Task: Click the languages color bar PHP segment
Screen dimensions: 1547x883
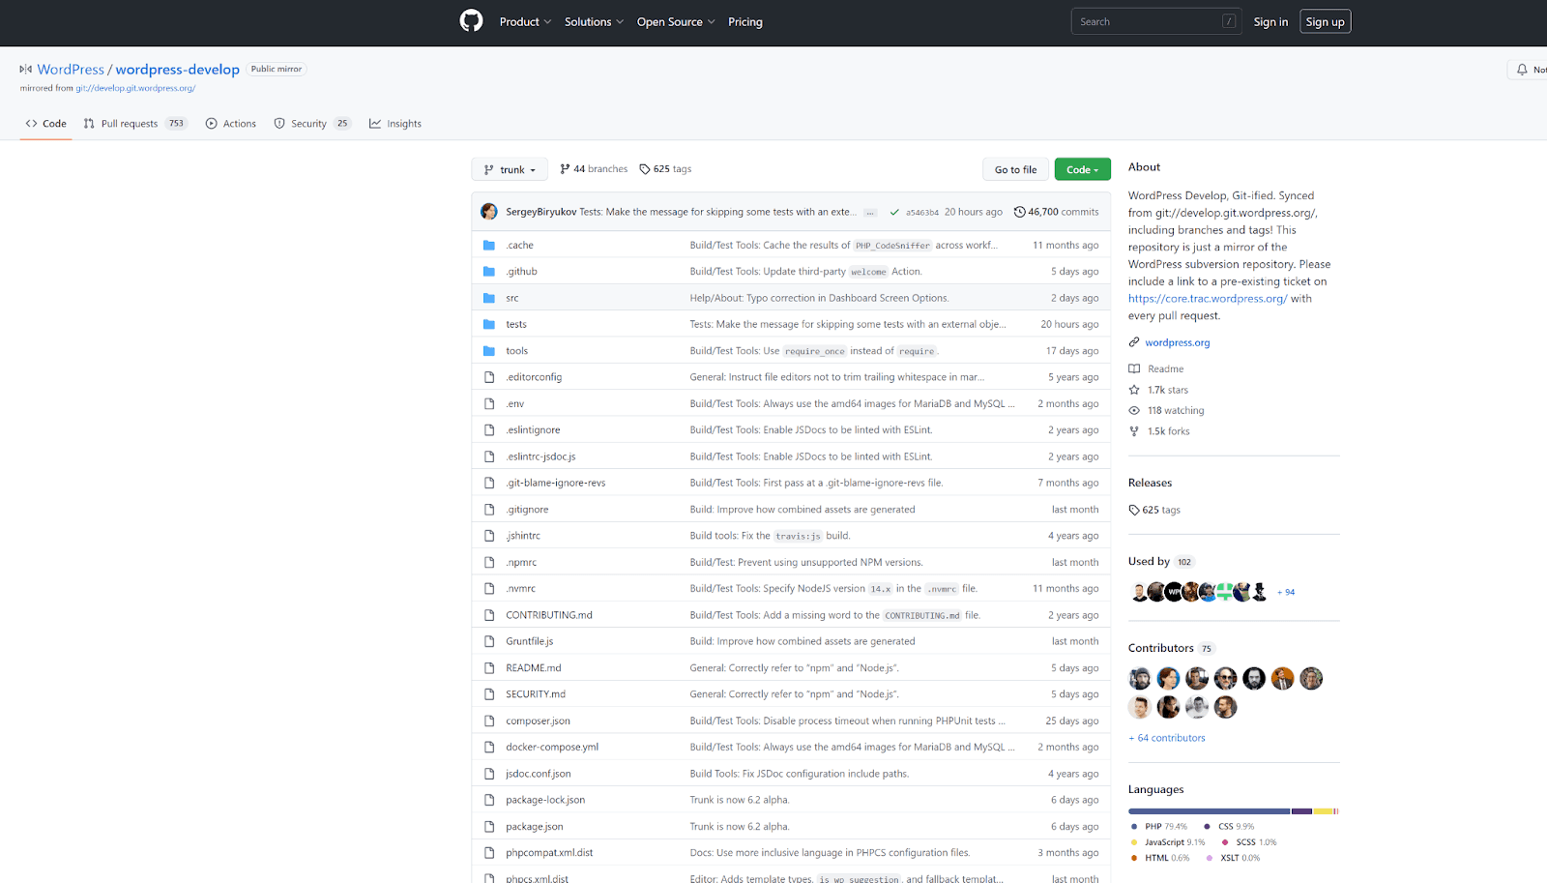Action: point(1209,811)
